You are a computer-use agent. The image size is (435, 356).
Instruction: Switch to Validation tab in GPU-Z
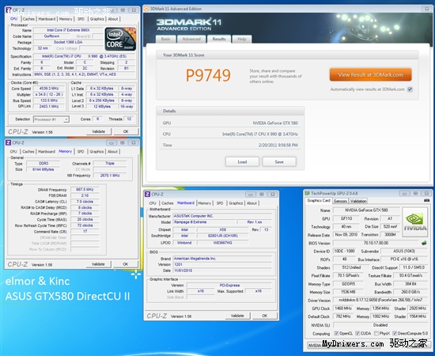click(358, 201)
